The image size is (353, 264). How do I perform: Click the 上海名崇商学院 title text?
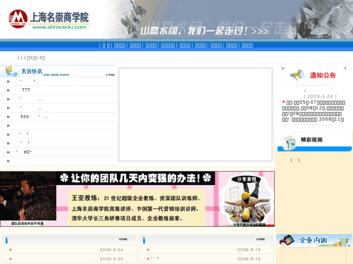pyautogui.click(x=59, y=17)
